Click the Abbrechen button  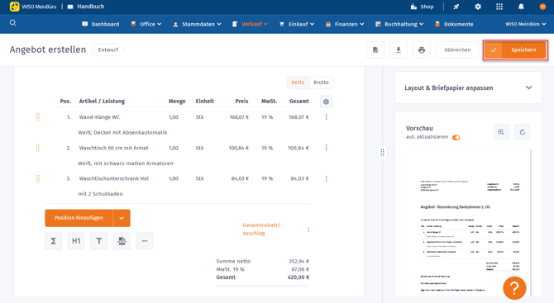tap(457, 50)
